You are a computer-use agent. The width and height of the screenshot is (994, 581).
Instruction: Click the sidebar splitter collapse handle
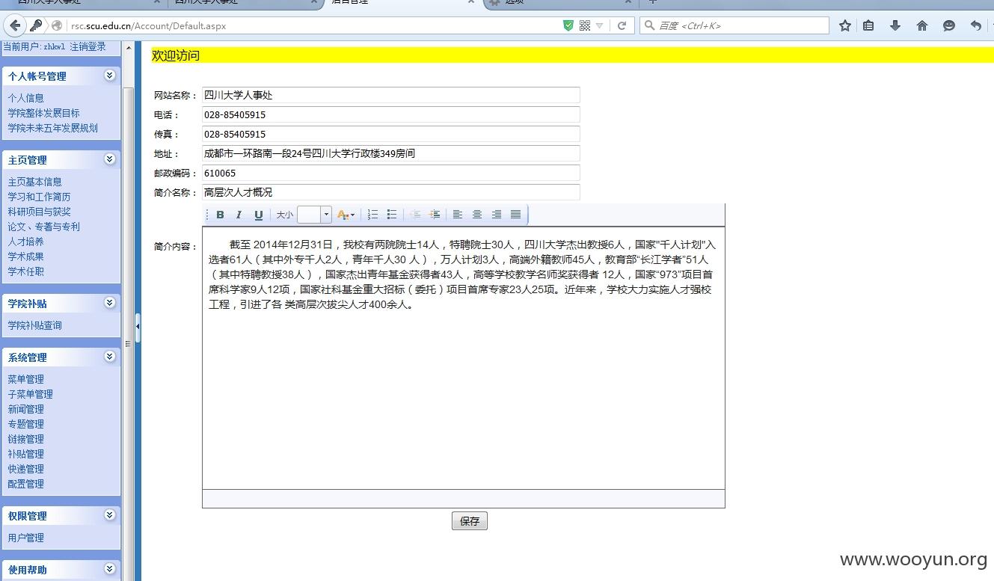click(138, 328)
